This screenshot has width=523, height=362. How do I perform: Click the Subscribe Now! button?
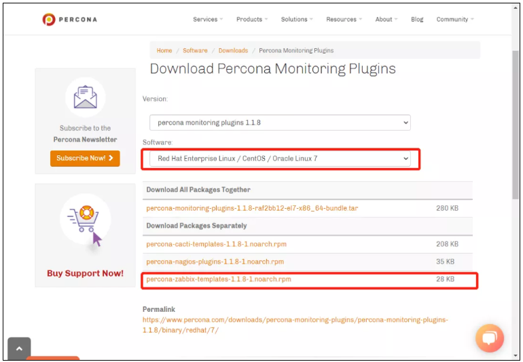pyautogui.click(x=85, y=158)
